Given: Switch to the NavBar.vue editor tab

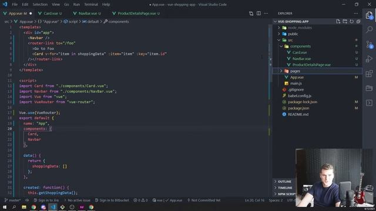Looking at the screenshot, I should [87, 13].
